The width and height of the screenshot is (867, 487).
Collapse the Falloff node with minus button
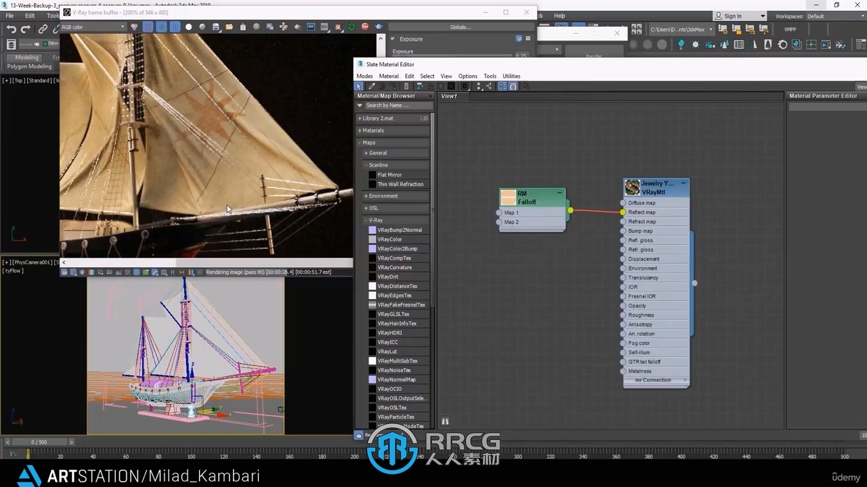(x=559, y=193)
